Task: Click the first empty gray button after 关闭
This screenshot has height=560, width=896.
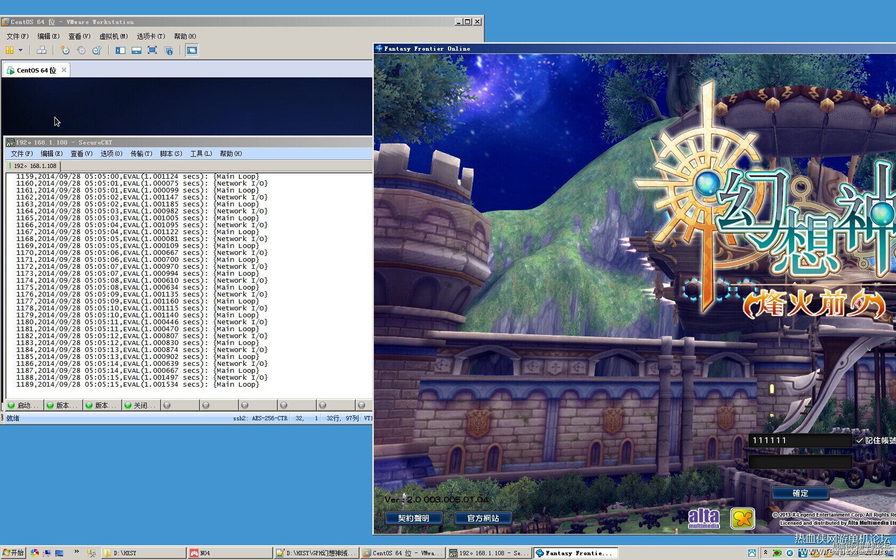Action: 180,405
